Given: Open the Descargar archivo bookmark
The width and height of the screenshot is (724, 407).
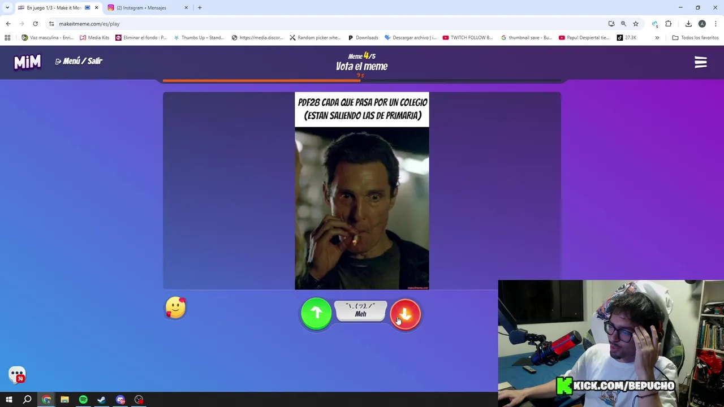Looking at the screenshot, I should [x=410, y=38].
